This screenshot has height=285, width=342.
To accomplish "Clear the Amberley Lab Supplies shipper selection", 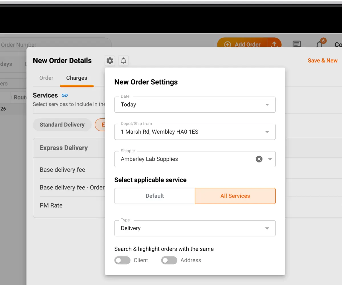I will (x=259, y=159).
